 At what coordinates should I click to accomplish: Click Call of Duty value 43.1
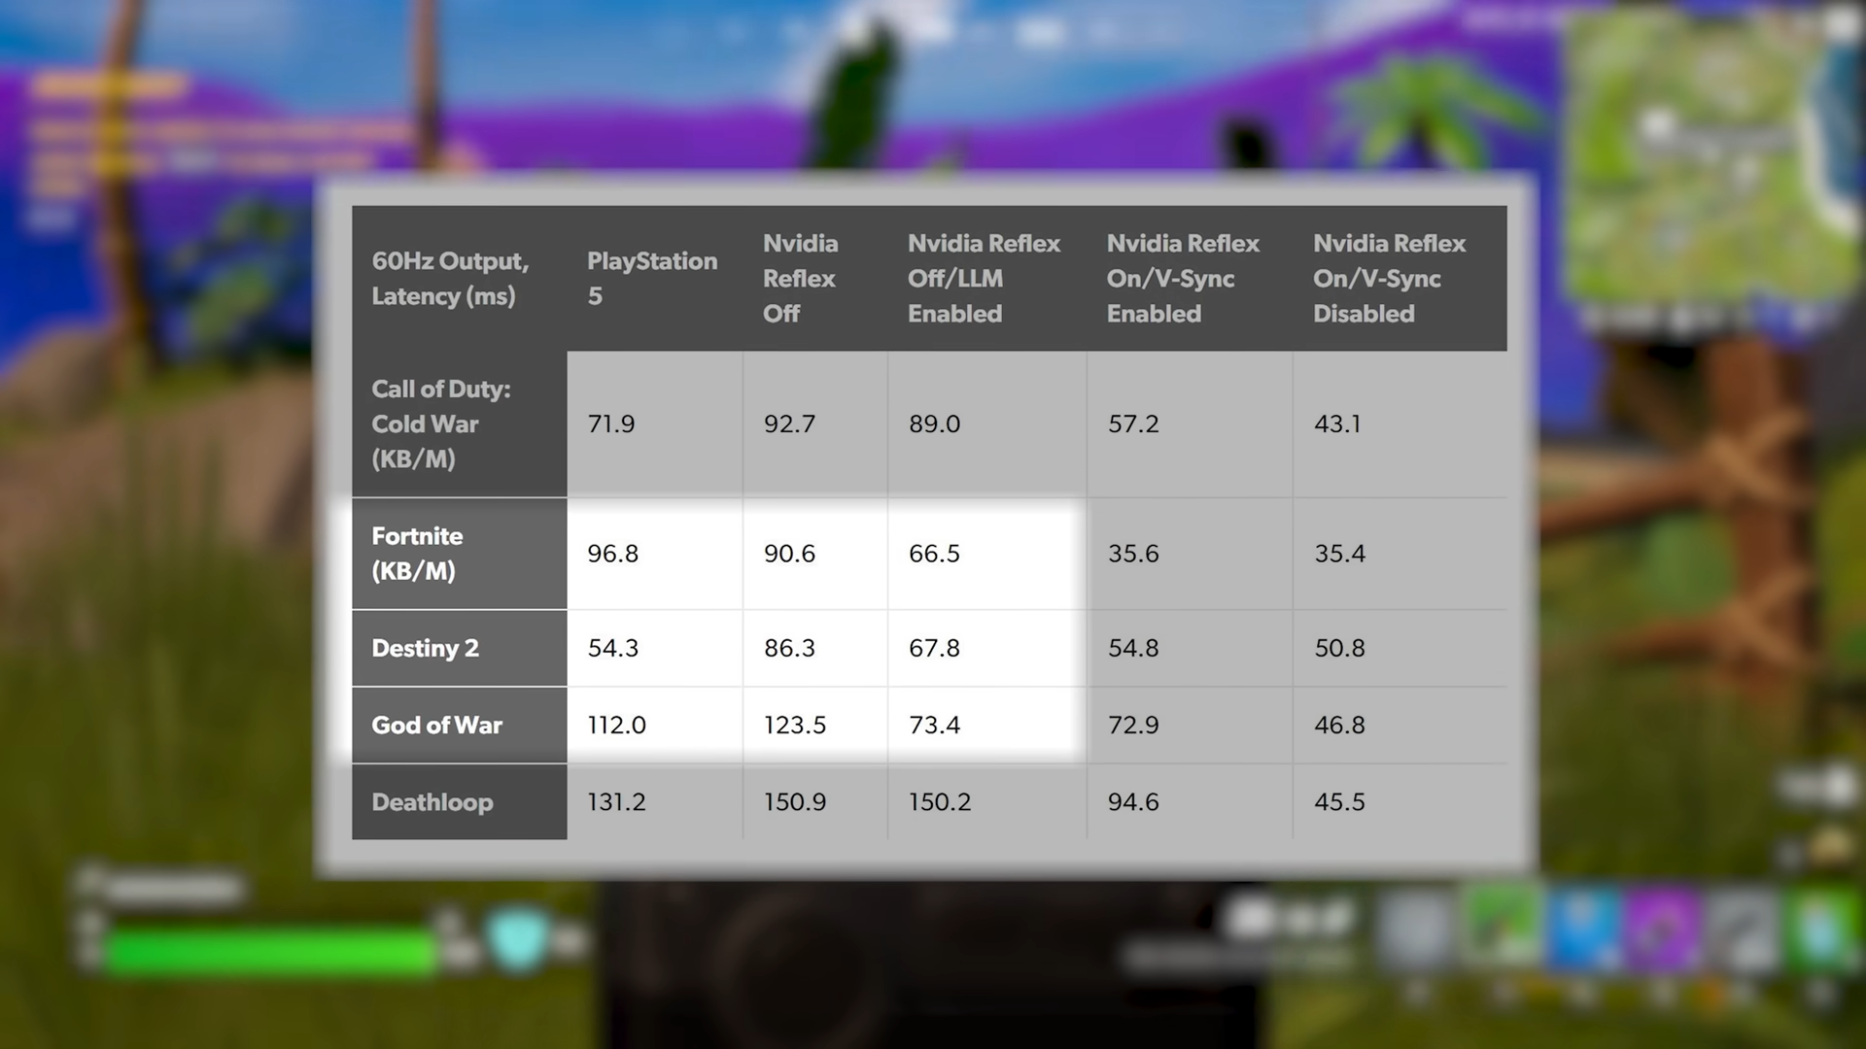pos(1337,423)
